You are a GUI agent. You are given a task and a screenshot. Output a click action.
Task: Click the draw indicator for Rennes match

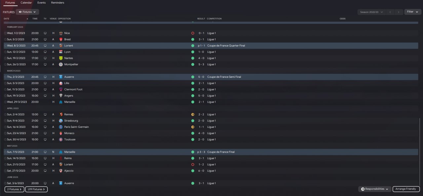click(x=193, y=115)
